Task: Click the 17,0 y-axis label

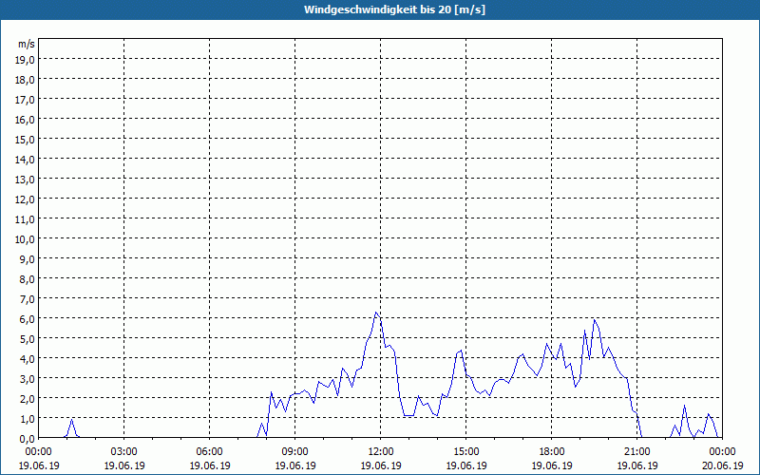Action: click(x=26, y=100)
